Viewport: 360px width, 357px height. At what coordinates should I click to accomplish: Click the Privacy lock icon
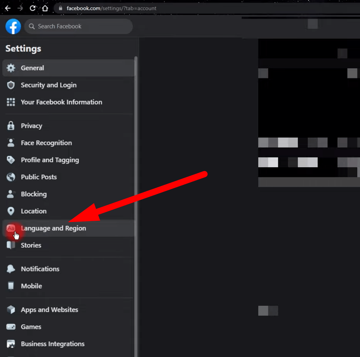point(11,126)
